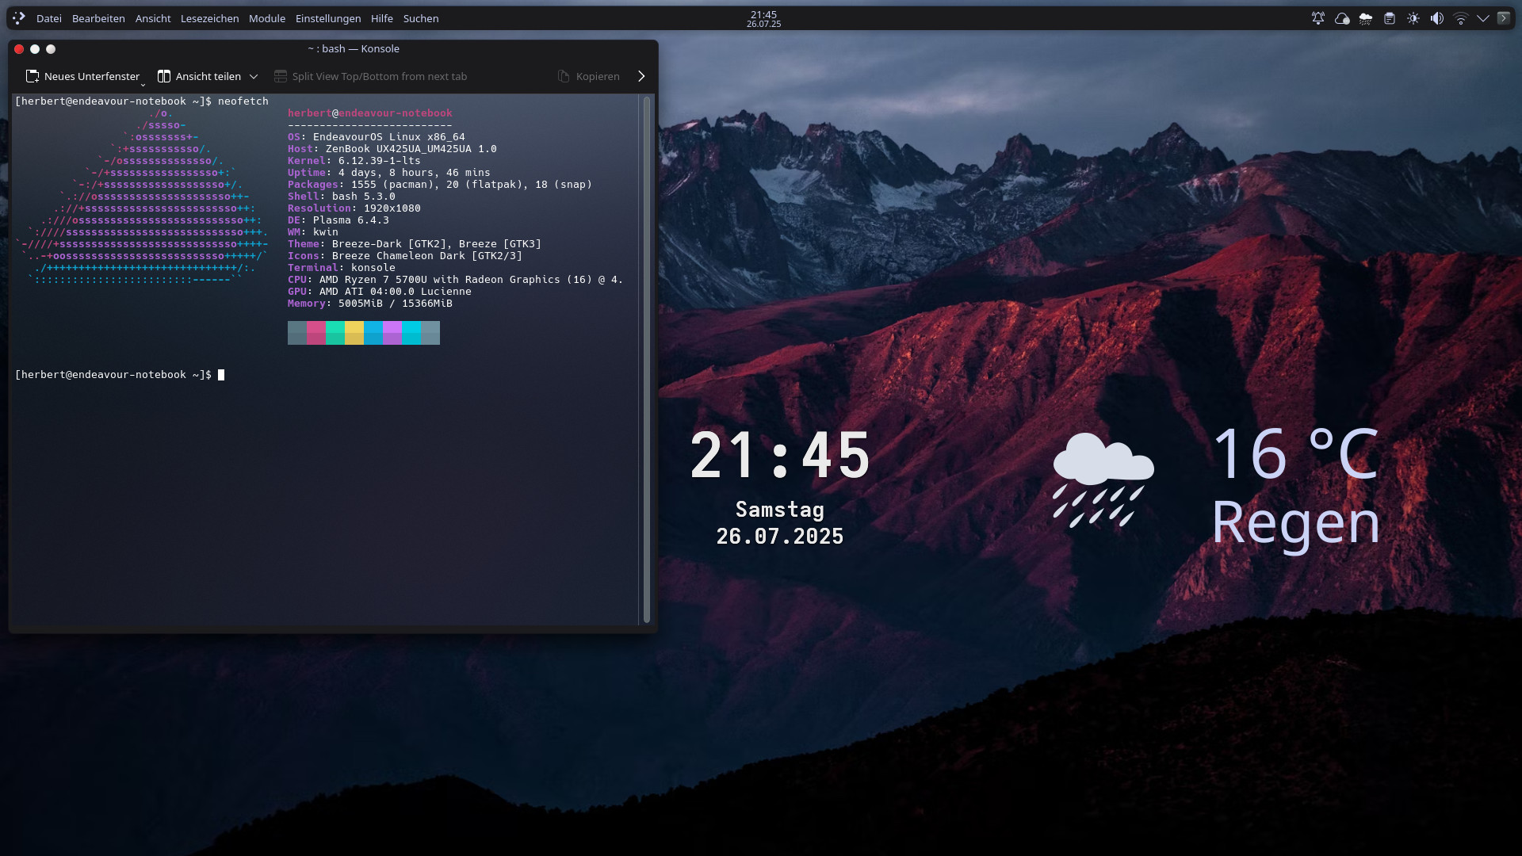
Task: Open the rain weather tray icon
Action: coord(1365,18)
